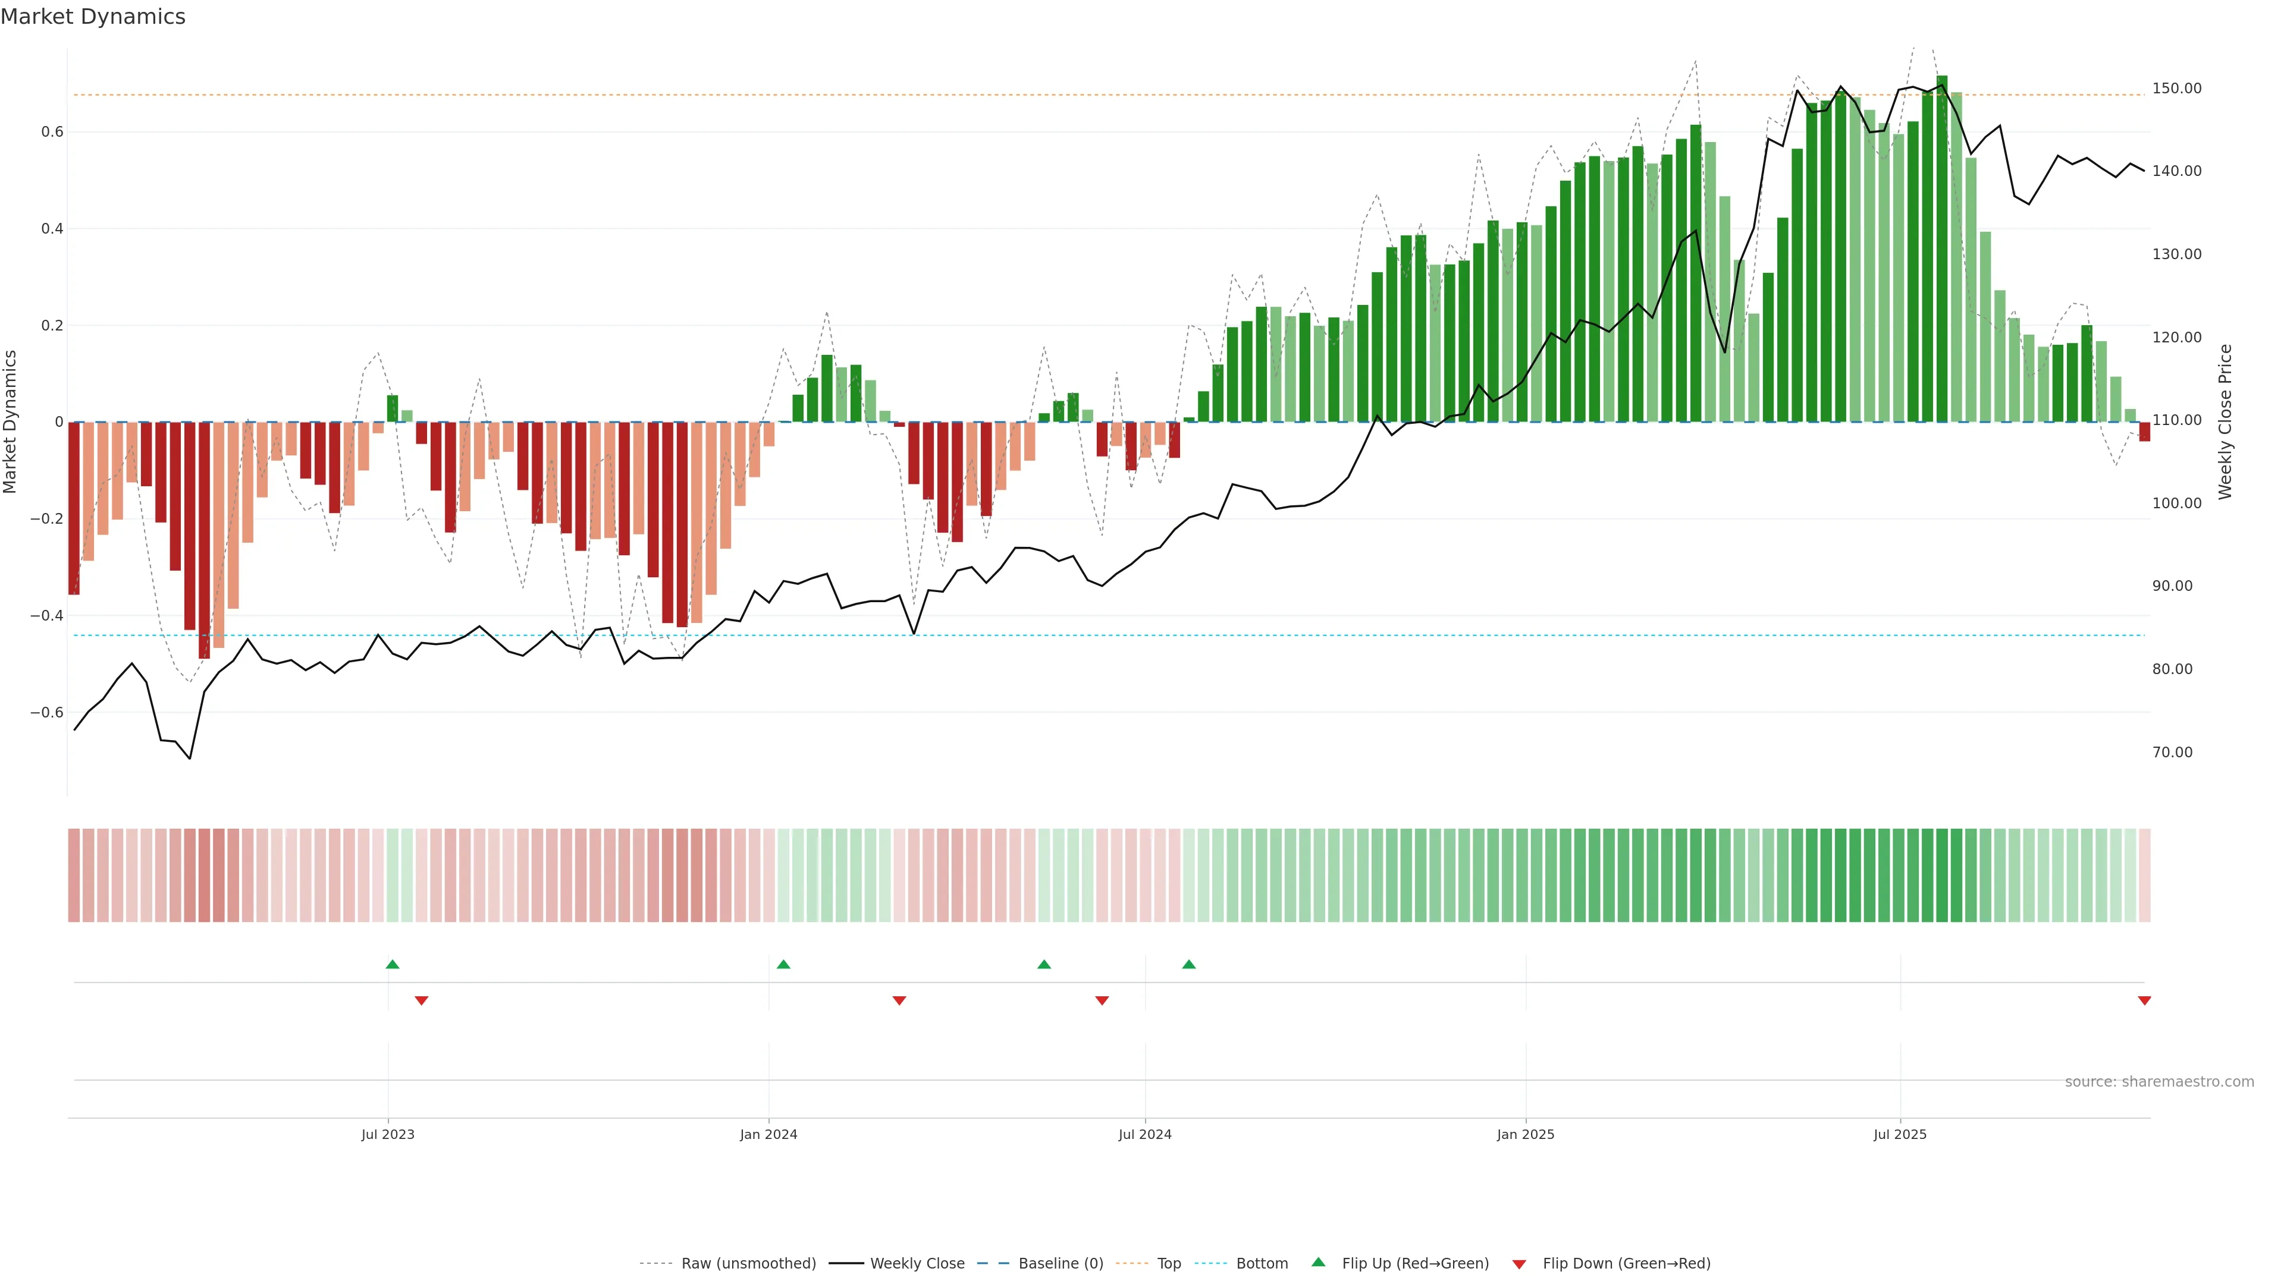Click the red flip-down marker just before Jul 2024
Screen dimensions: 2284x1284
pyautogui.click(x=1102, y=1000)
